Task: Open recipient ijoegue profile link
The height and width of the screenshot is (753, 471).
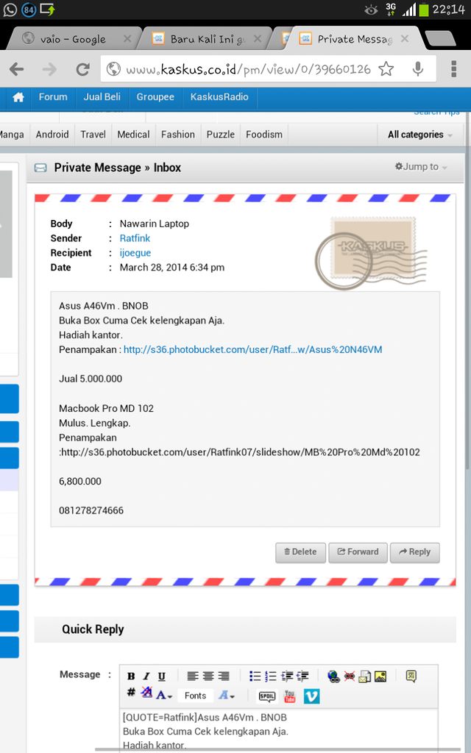Action: (135, 253)
